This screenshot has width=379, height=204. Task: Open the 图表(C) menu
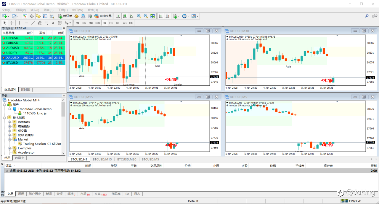49,10
